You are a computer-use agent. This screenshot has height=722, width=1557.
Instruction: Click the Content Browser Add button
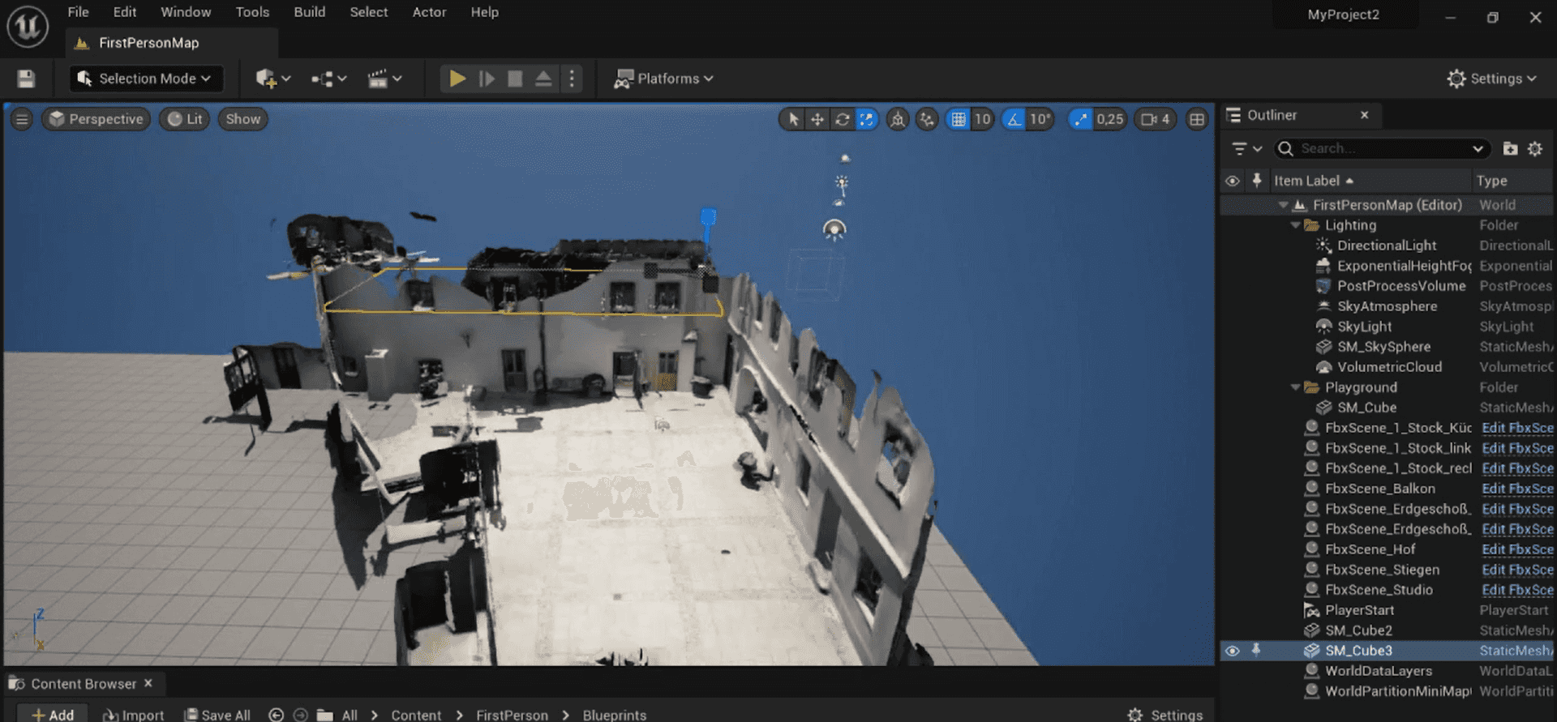pos(52,714)
